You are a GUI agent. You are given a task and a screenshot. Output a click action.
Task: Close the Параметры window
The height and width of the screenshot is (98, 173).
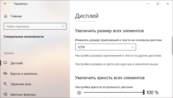click(168, 4)
